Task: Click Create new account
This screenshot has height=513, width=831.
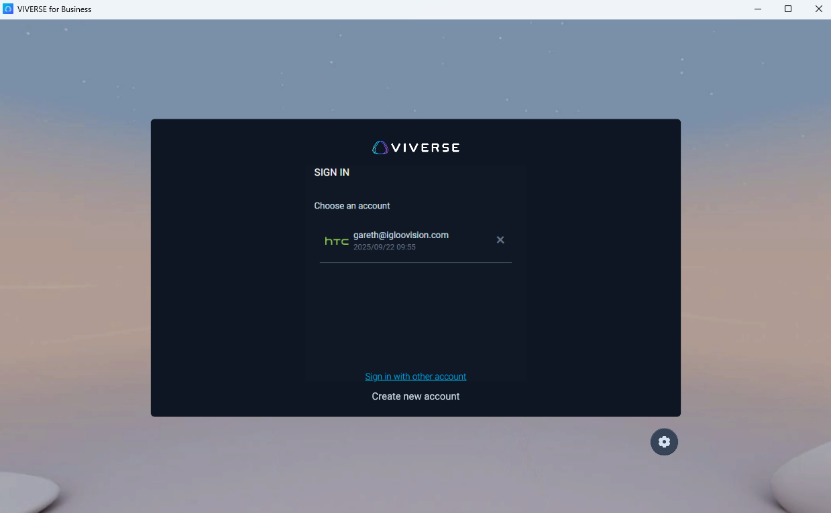Action: (415, 396)
